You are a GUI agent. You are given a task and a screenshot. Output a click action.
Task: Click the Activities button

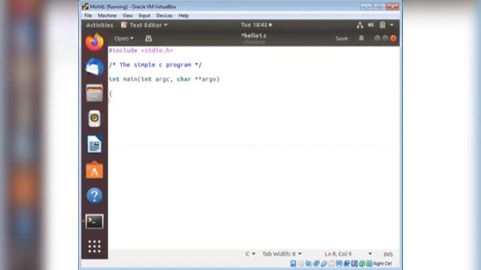pyautogui.click(x=99, y=25)
